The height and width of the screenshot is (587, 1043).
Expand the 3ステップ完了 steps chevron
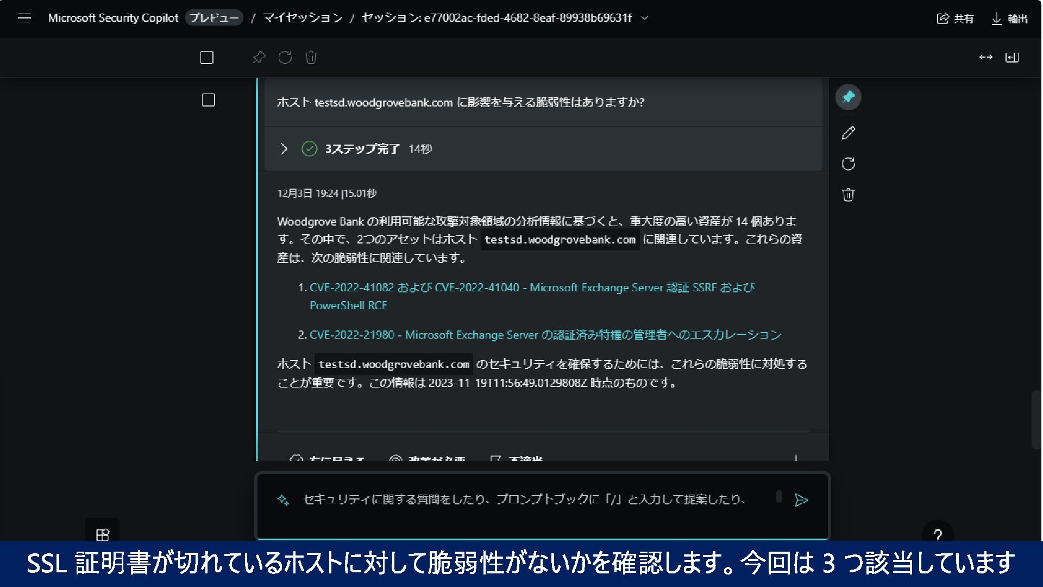pyautogui.click(x=284, y=148)
